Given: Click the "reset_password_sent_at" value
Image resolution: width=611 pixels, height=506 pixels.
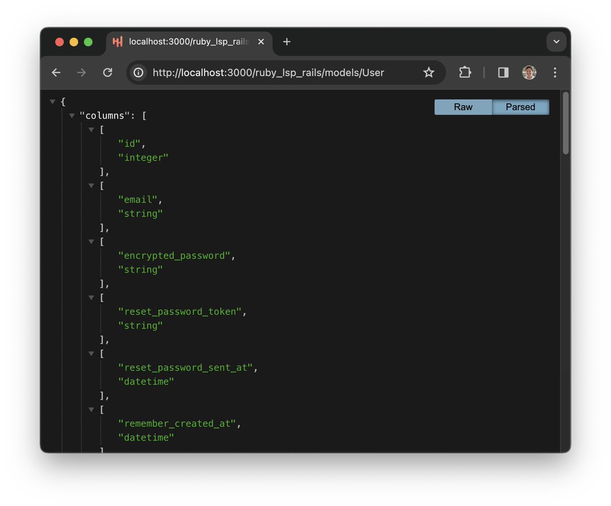Looking at the screenshot, I should (x=186, y=367).
